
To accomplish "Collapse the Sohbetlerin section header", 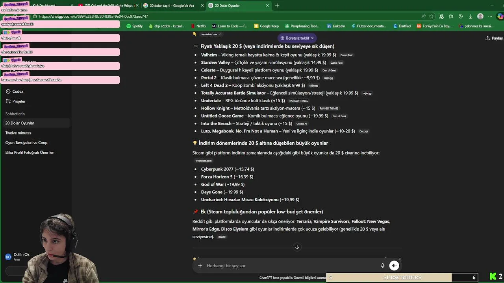I will point(15,114).
